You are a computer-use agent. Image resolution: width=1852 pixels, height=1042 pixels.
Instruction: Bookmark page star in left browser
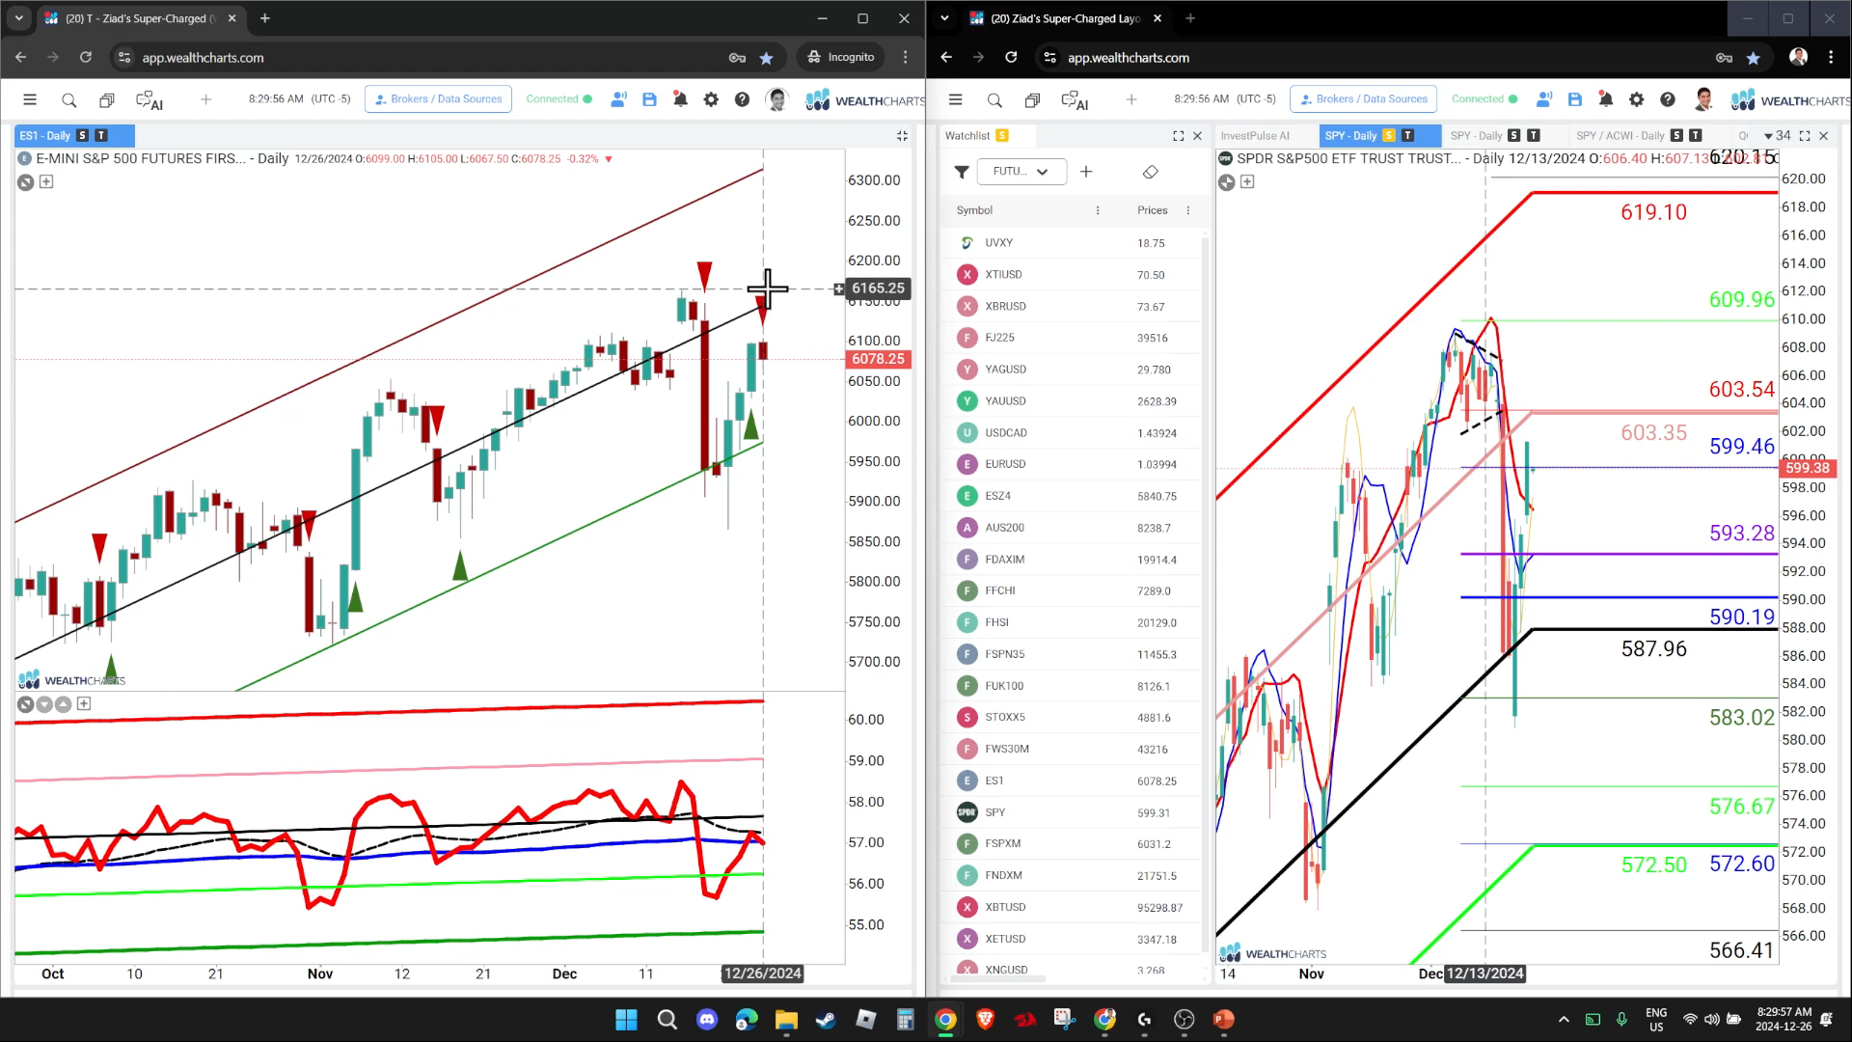[766, 58]
